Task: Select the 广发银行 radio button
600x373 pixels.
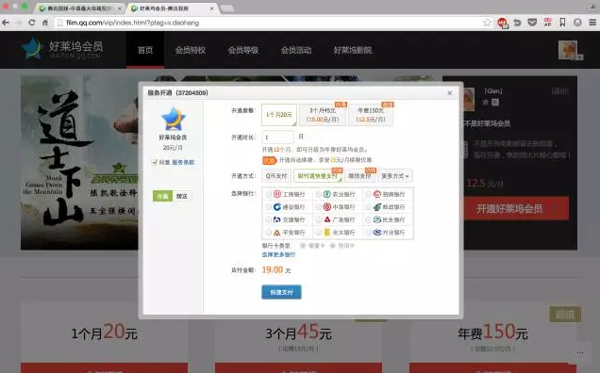Action: click(x=318, y=219)
